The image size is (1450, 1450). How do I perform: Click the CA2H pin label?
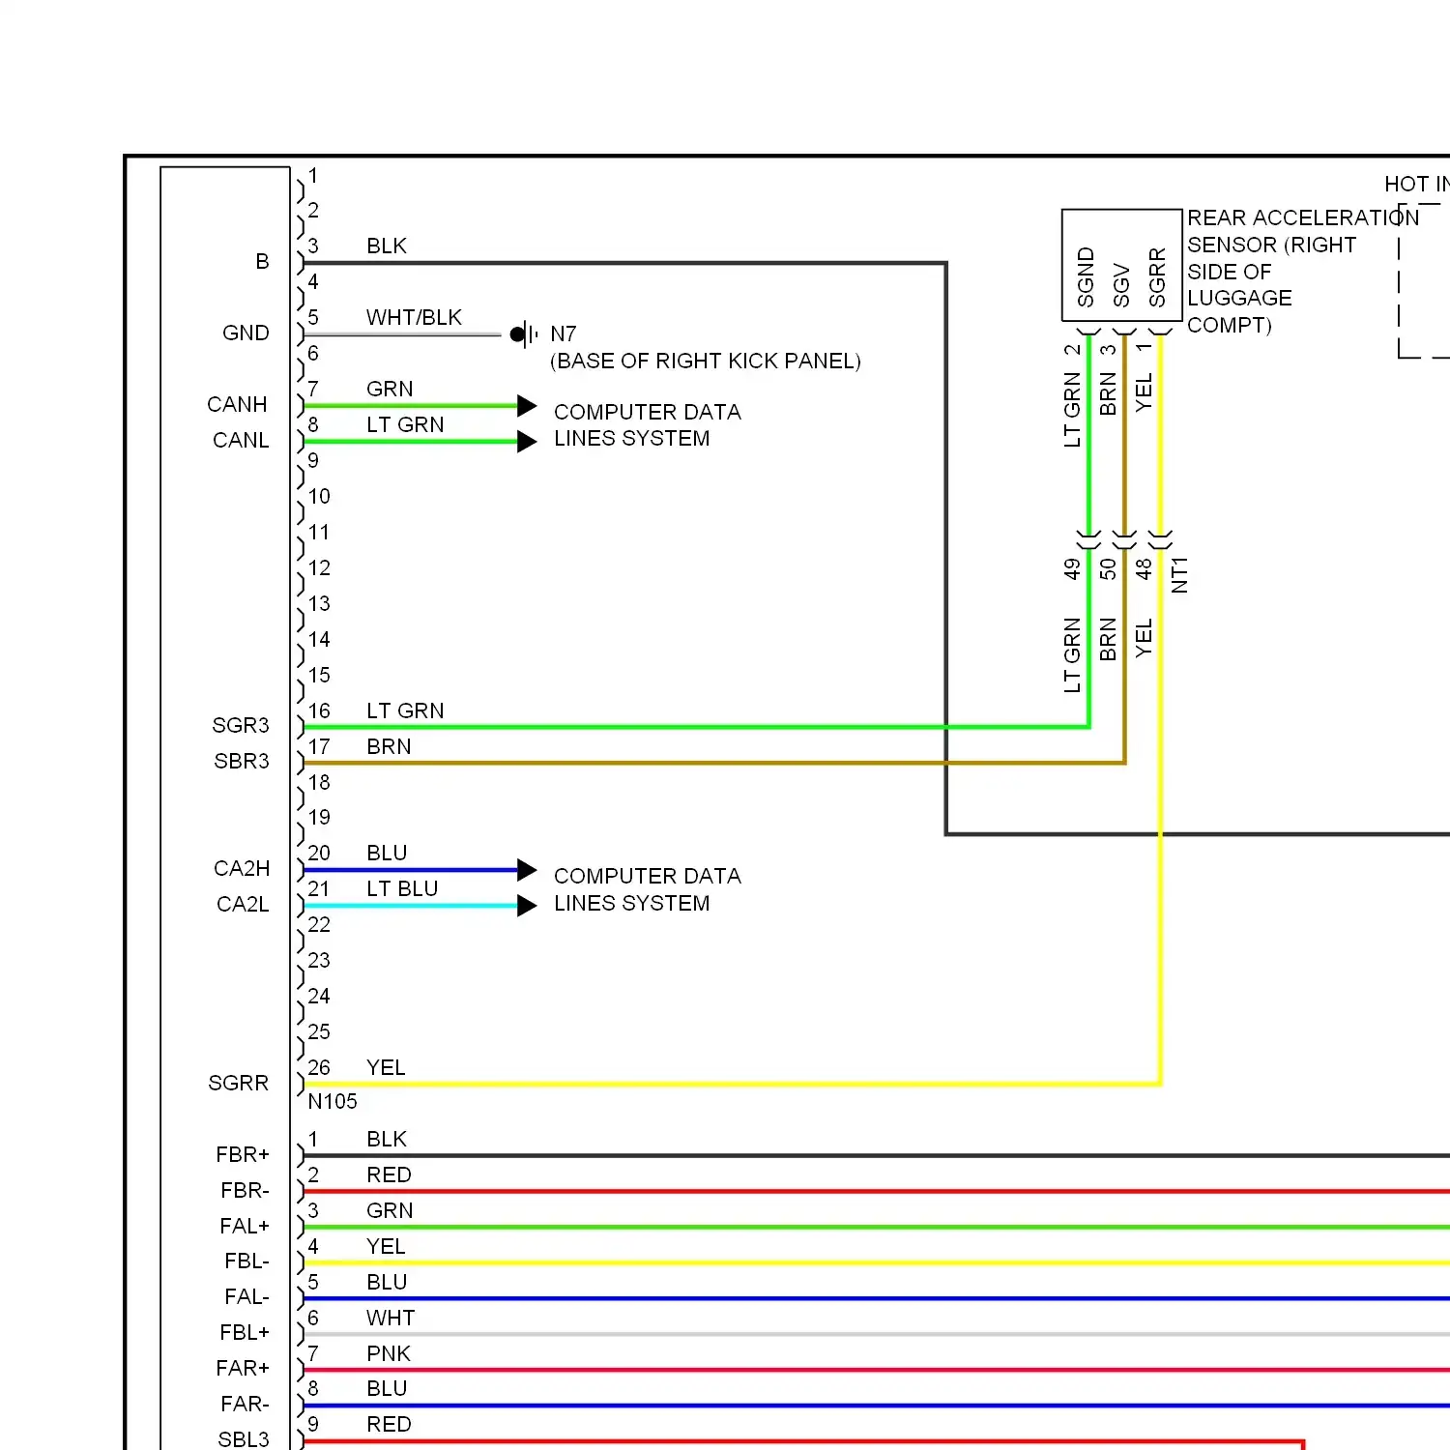[242, 869]
